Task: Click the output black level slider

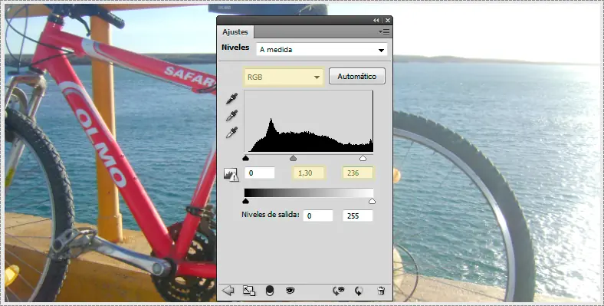Action: tap(246, 201)
